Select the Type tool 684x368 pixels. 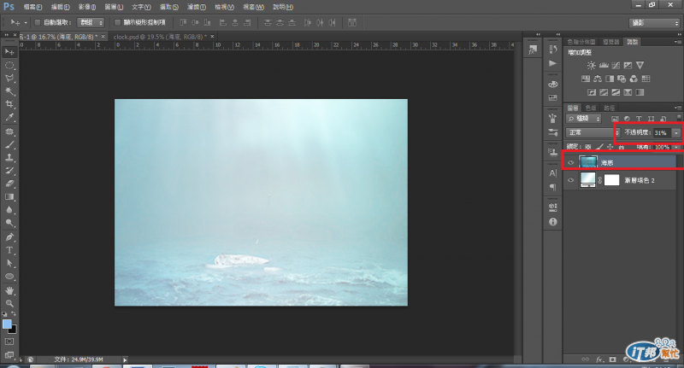(x=9, y=250)
